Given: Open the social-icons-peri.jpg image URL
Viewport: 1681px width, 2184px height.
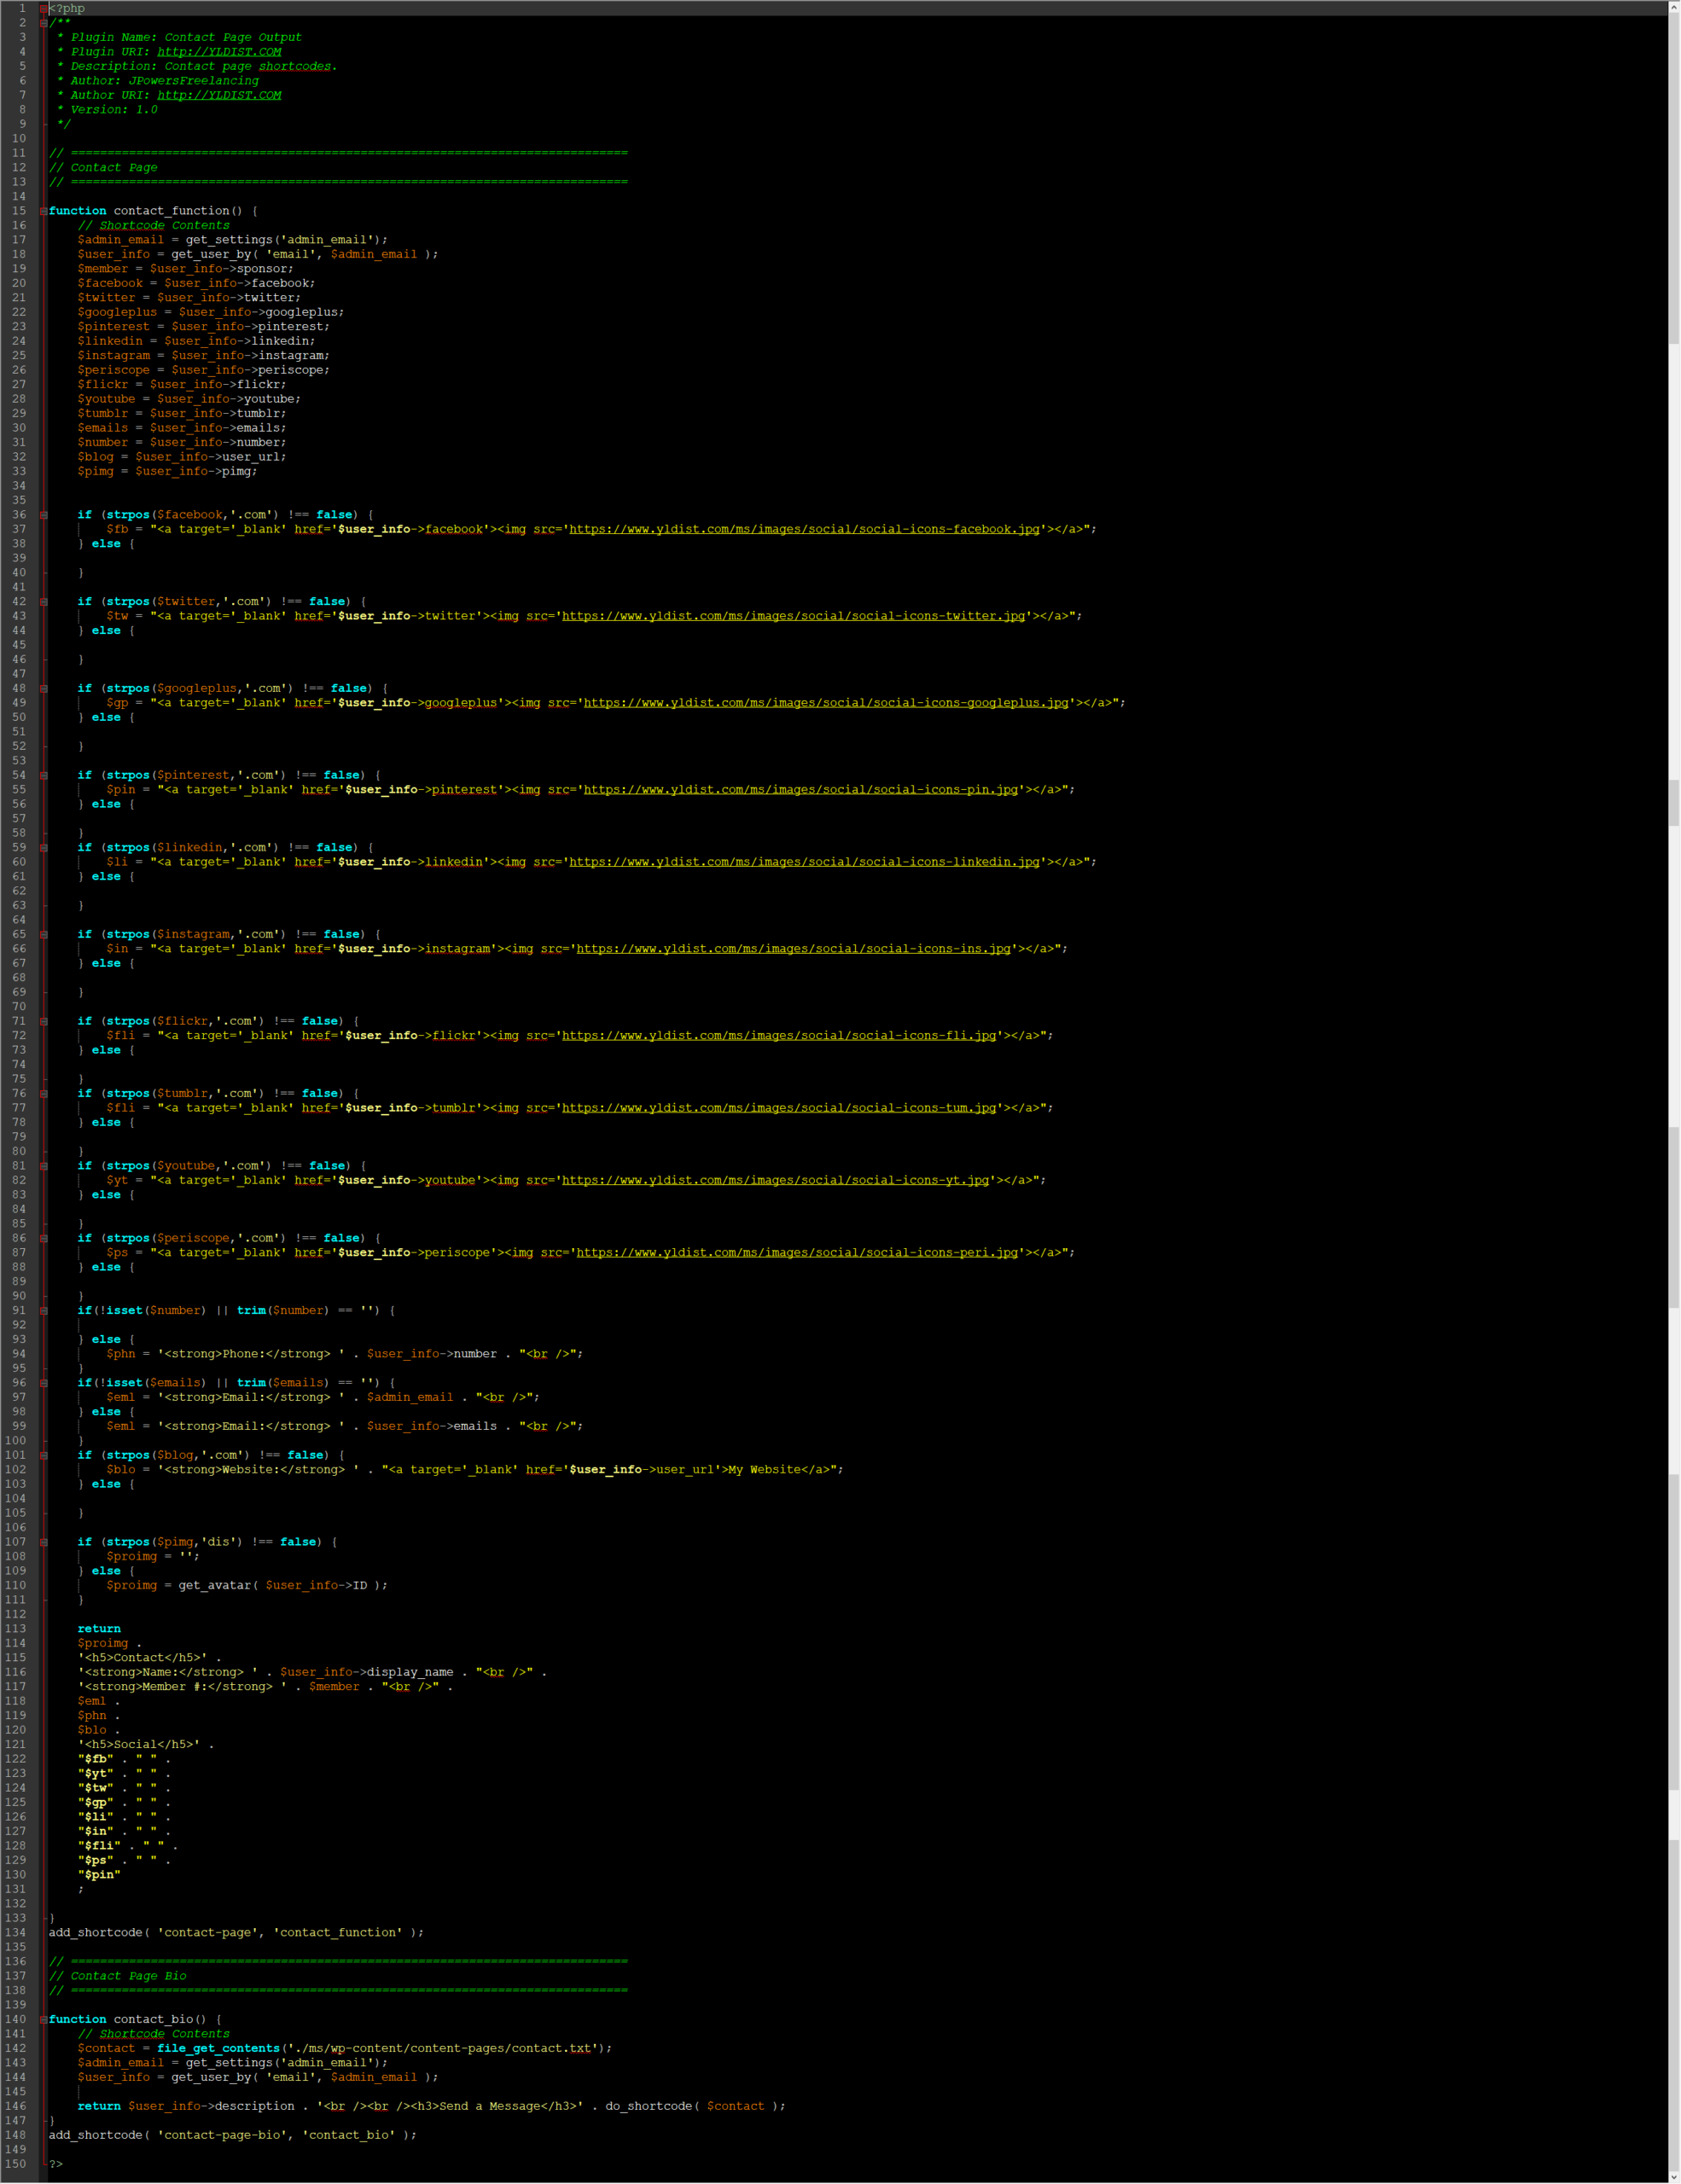Looking at the screenshot, I should (x=797, y=1253).
